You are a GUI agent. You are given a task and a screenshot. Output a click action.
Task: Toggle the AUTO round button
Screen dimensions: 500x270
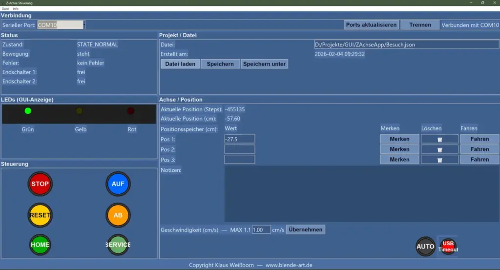coord(425,247)
